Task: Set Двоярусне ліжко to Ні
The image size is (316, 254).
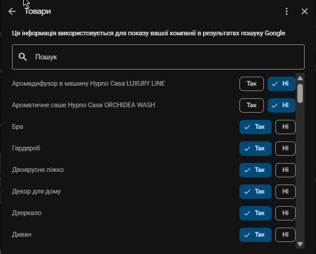Action: 285,170
